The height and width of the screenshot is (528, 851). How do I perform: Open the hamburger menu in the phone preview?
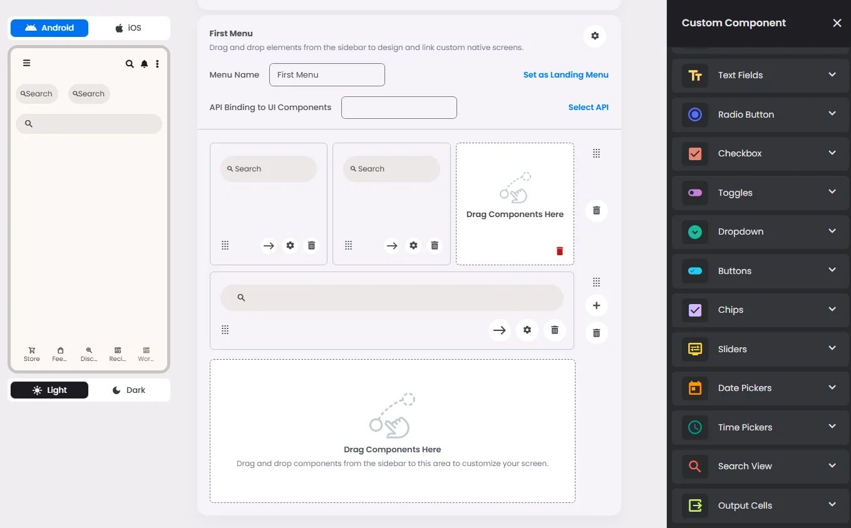(x=26, y=63)
